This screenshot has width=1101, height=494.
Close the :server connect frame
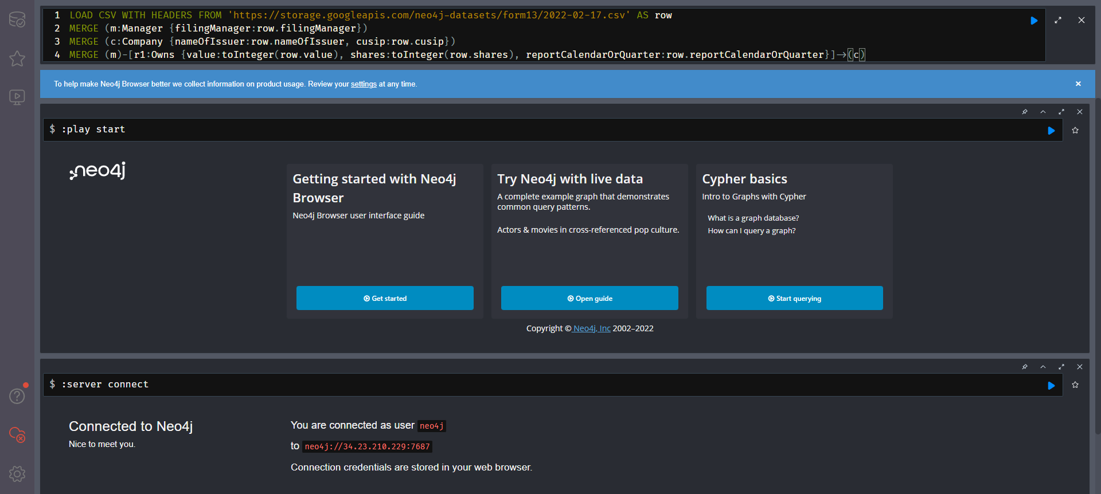(x=1080, y=367)
